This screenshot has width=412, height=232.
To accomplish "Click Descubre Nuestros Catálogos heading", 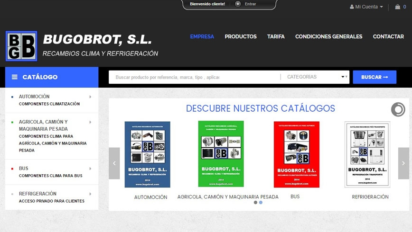I will pos(261,108).
